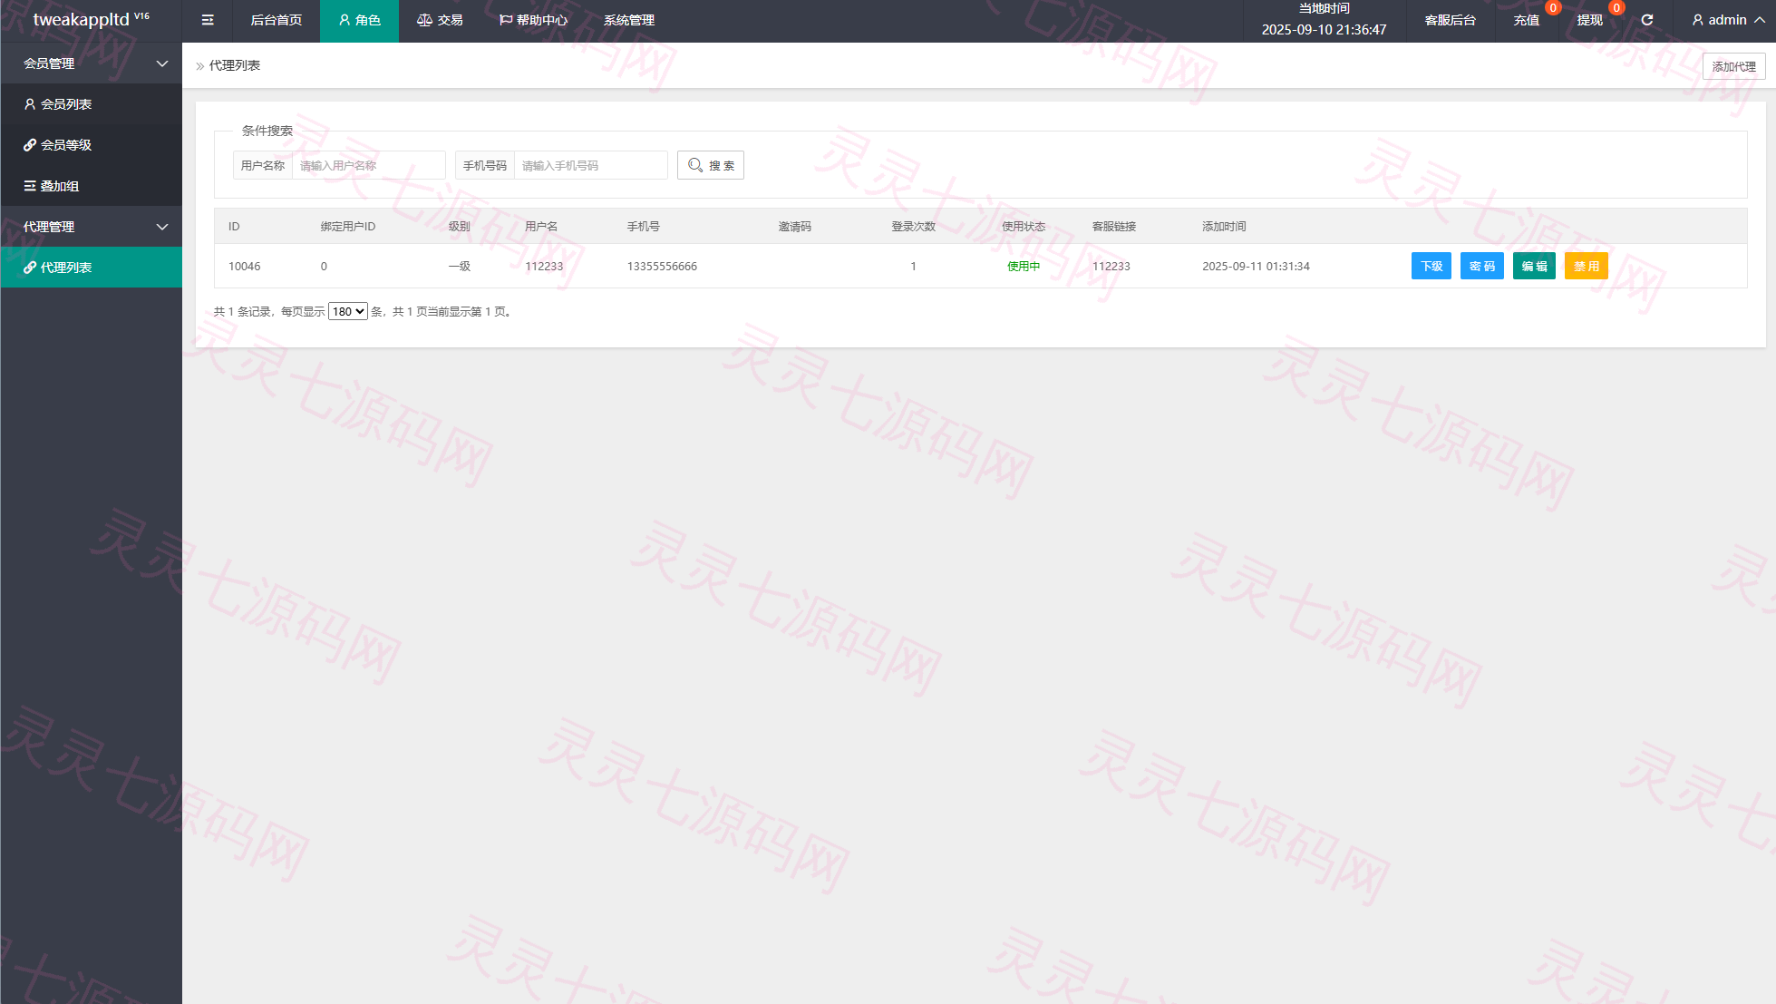Go to 后台首页
Screen dimensions: 1776x1004
276,21
